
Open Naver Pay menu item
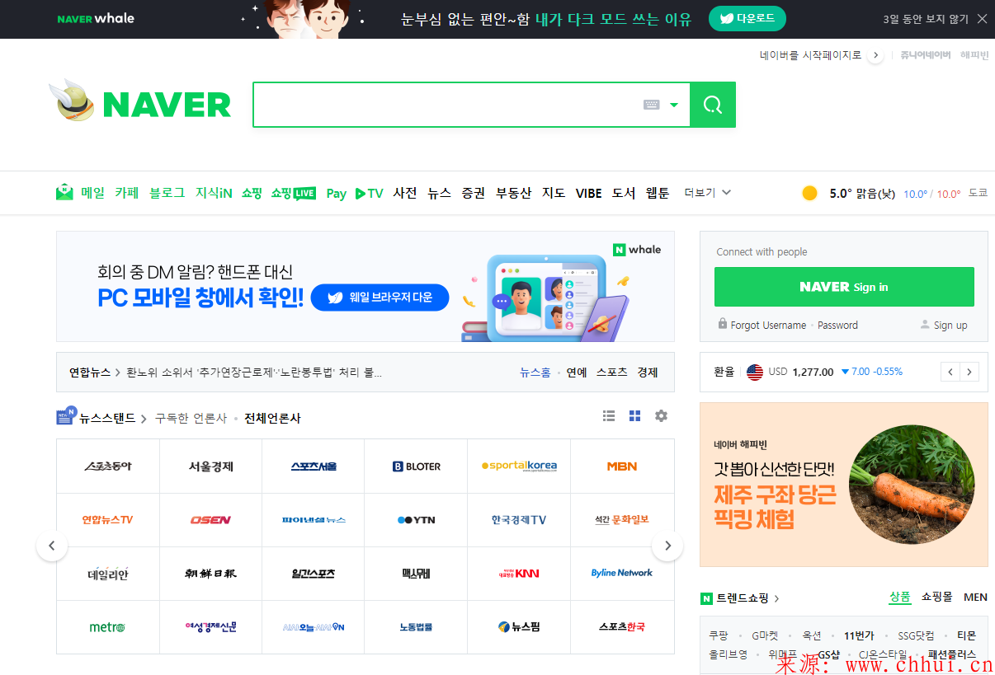point(337,194)
